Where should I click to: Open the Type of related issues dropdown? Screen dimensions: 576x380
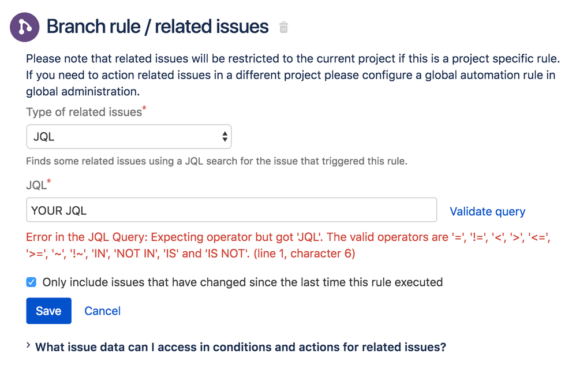point(129,137)
